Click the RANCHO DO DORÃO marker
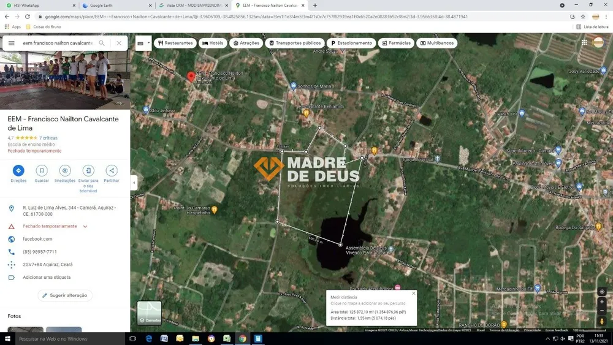The width and height of the screenshot is (613, 345). click(504, 325)
